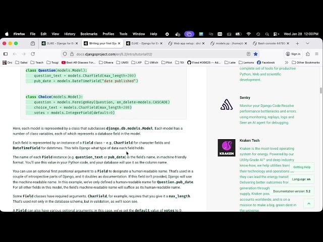This screenshot has width=323, height=242.
Task: Click the Time Machine menu bar icon
Action: point(258,34)
